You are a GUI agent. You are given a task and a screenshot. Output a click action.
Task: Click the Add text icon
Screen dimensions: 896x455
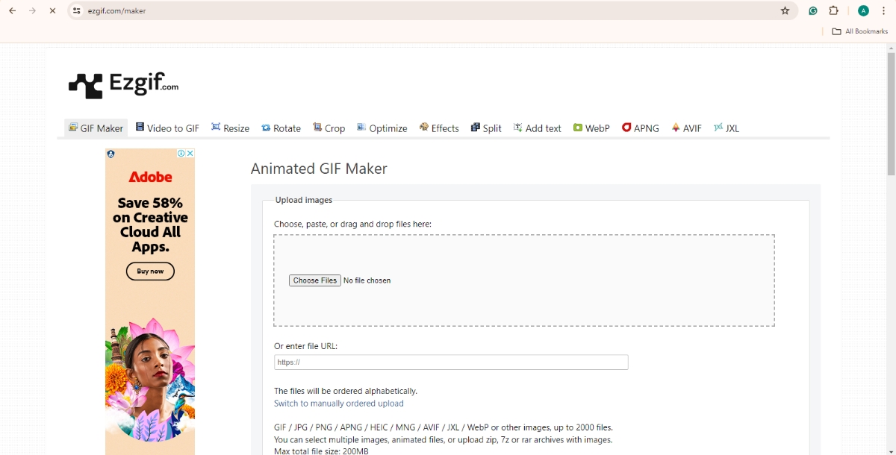pyautogui.click(x=518, y=128)
